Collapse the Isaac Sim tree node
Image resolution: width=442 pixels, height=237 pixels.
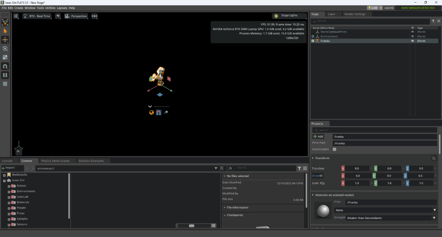[4, 181]
